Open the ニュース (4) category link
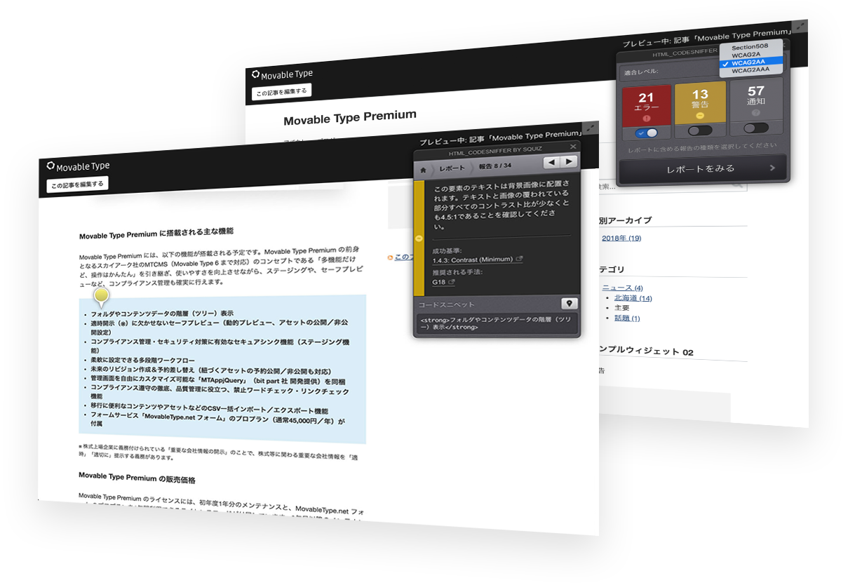The width and height of the screenshot is (855, 585). click(x=622, y=288)
